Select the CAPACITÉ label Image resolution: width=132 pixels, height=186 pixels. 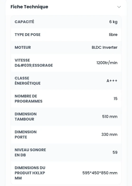coord(24,22)
